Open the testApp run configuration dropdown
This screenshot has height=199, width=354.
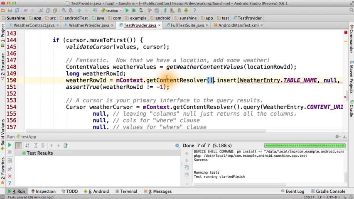[x=112, y=10]
